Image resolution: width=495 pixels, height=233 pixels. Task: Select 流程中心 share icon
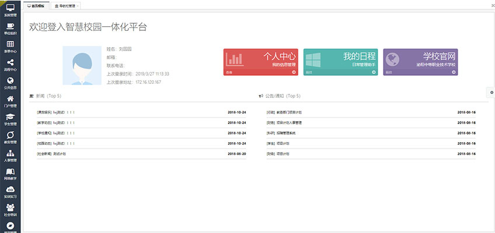click(10, 63)
